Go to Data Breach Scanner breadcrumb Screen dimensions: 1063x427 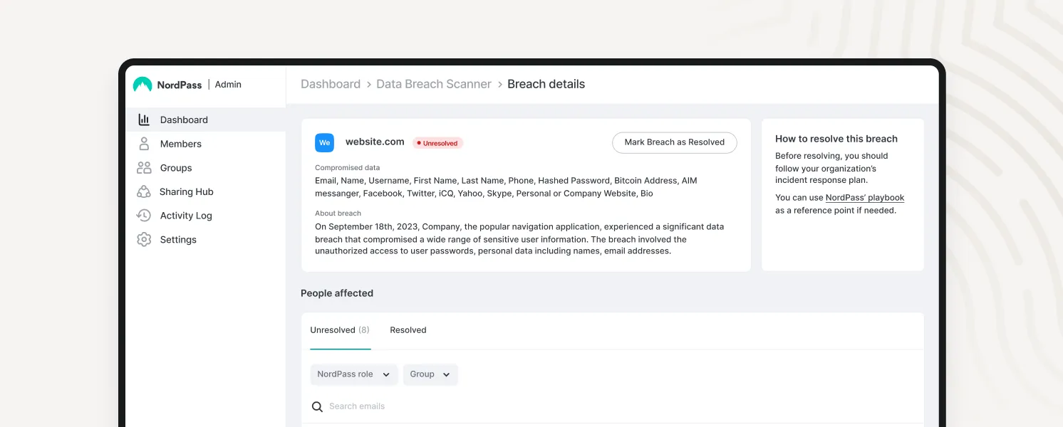coord(434,84)
